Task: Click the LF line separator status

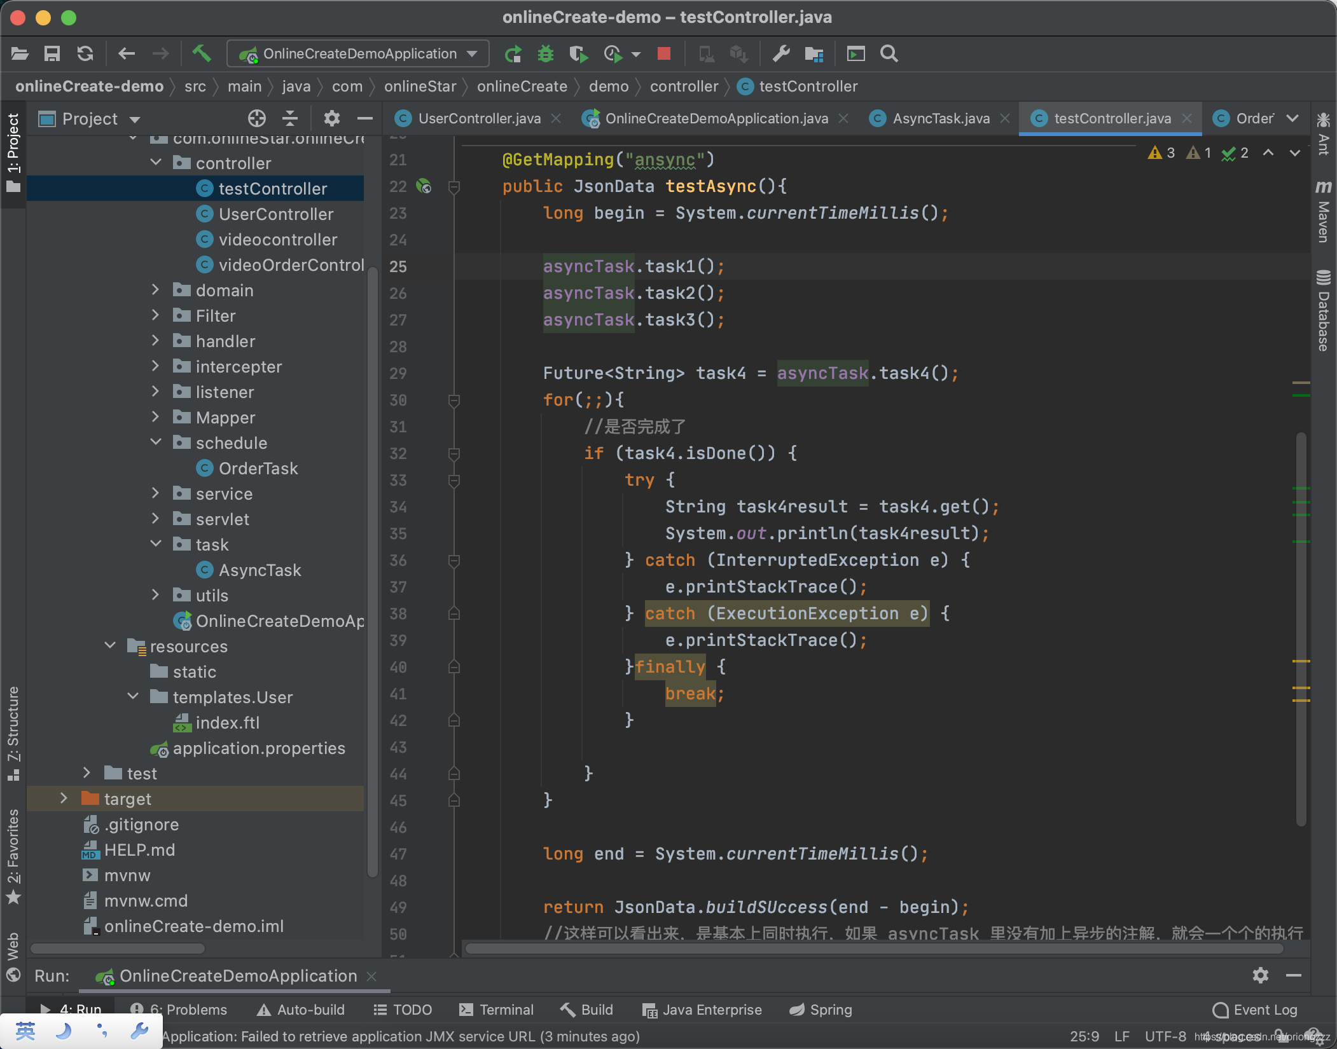Action: coord(1122,1036)
